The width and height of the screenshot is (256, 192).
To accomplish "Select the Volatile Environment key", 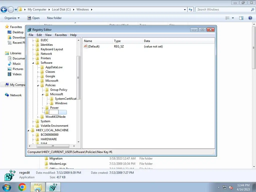I will 54,126.
